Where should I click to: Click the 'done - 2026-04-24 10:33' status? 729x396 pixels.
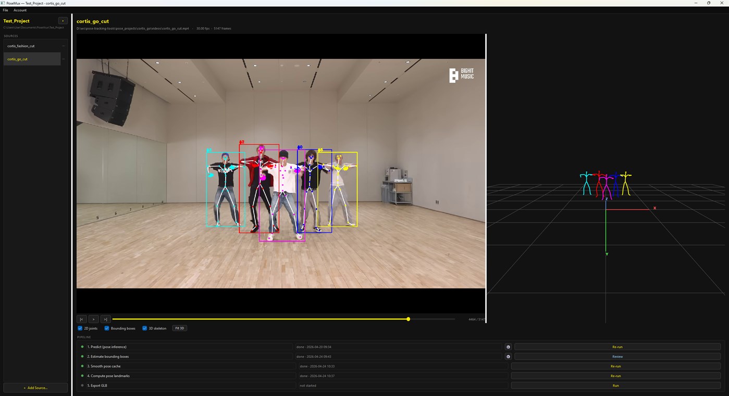pos(317,366)
